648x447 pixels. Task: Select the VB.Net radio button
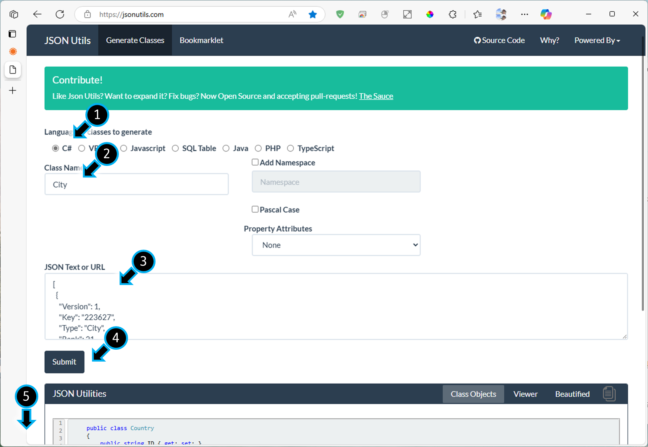tap(82, 148)
